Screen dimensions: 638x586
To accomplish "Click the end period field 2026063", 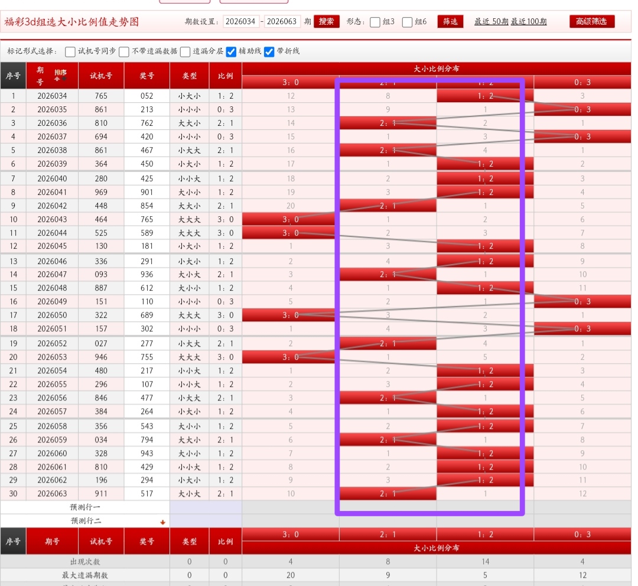I will tap(282, 22).
